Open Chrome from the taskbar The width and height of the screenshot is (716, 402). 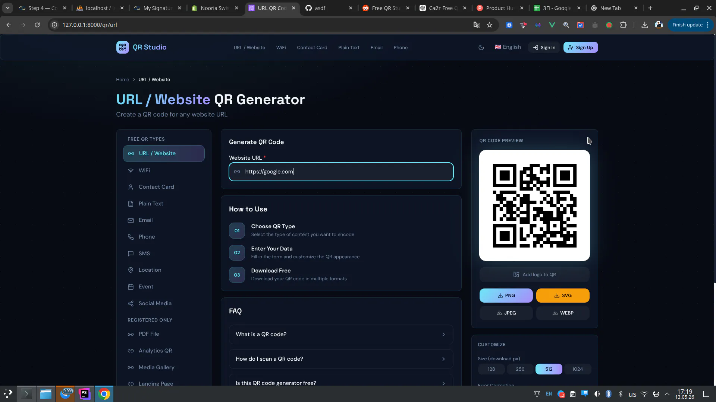104,394
